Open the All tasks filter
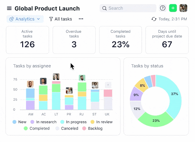This screenshot has width=195, height=142. coord(60,19)
